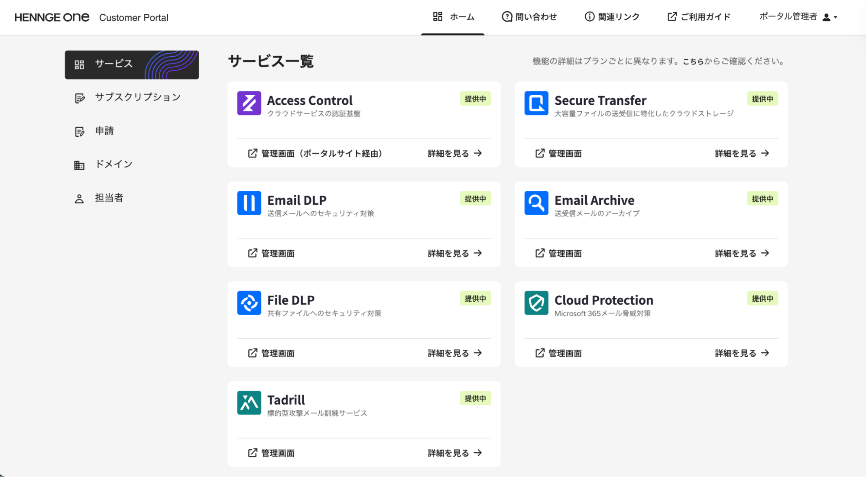The height and width of the screenshot is (477, 866).
Task: Click Email Archive 管理画面 external-link icon
Action: point(540,253)
